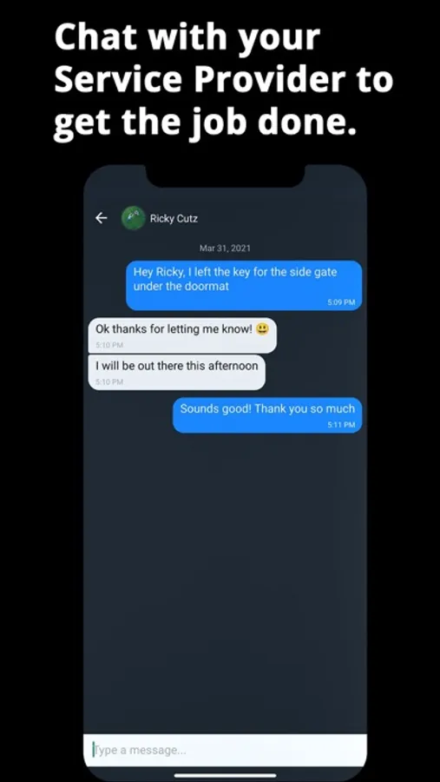
Task: Click the 'Chat with your' headline text
Action: 187,39
